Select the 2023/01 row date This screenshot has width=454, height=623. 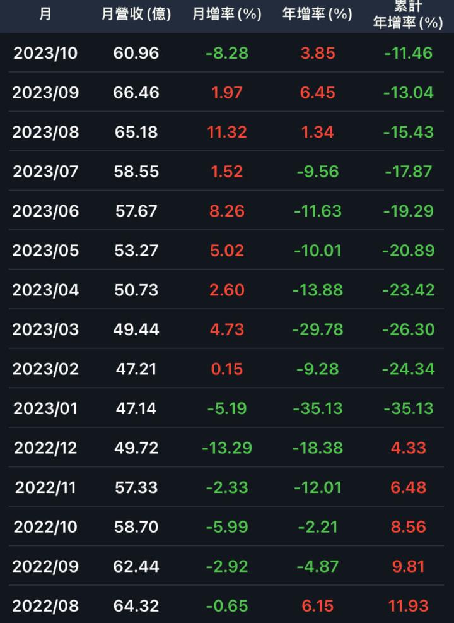[x=45, y=408]
